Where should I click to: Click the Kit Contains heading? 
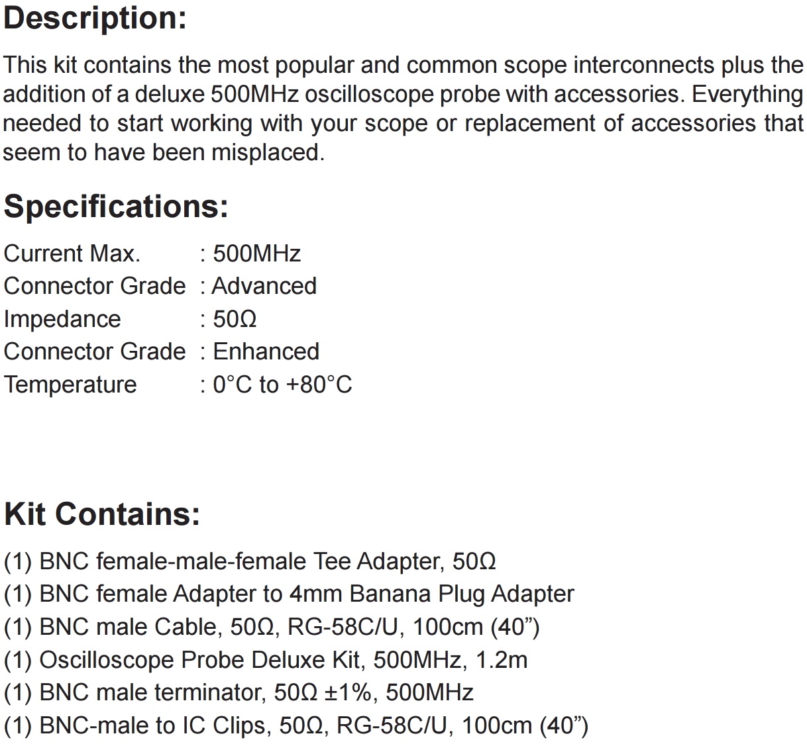[x=101, y=514]
